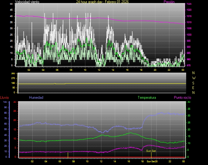Click the "Sun Set" label above the yellow marker
The image size is (208, 165).
pyautogui.click(x=151, y=151)
